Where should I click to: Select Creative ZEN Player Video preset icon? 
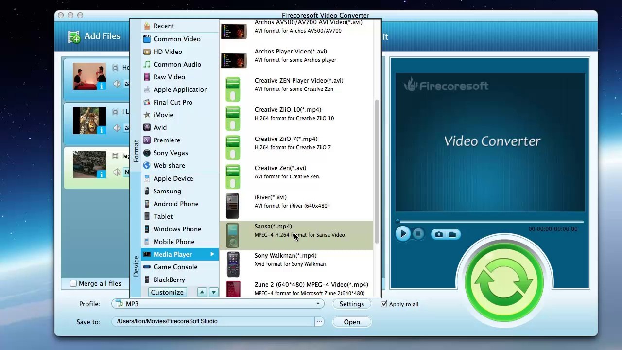point(233,89)
